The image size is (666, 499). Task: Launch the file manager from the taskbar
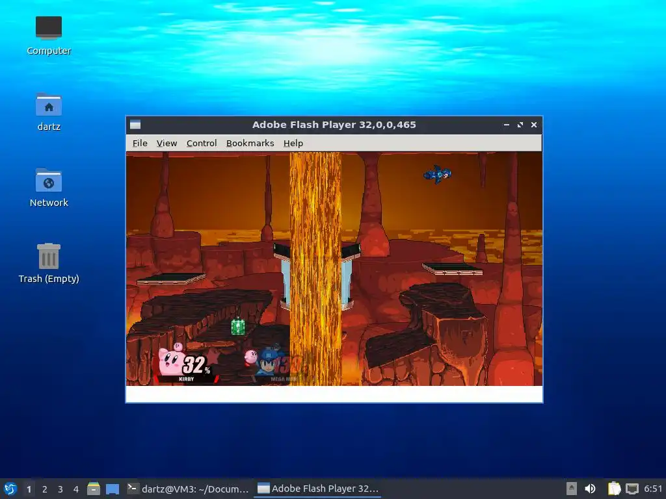click(x=94, y=489)
